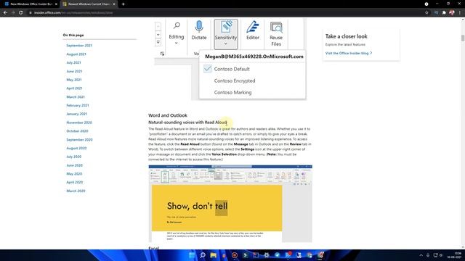Jump to July 2020 section
Screen dimensions: 465x261
coord(73,157)
